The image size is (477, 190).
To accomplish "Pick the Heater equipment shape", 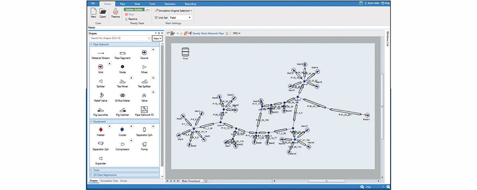I will point(101,131).
